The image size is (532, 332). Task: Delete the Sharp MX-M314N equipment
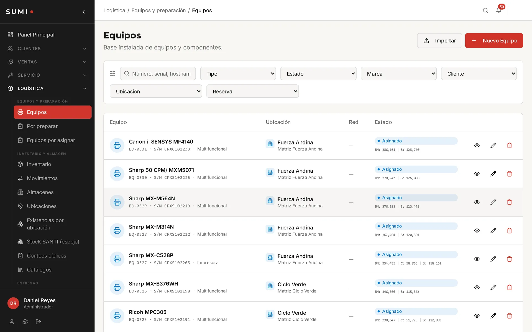click(509, 231)
